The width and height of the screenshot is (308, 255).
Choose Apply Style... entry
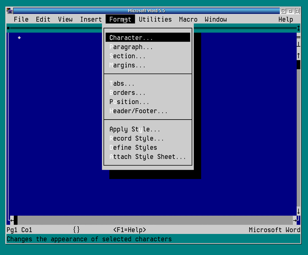point(148,129)
